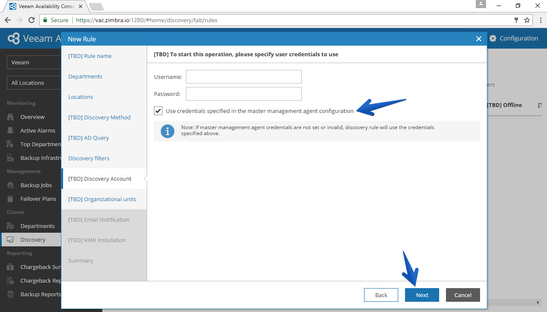Image resolution: width=547 pixels, height=312 pixels.
Task: Click the Configuration link
Action: point(519,38)
